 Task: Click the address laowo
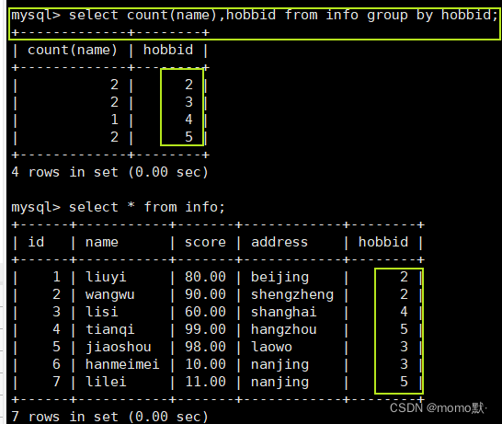271,347
